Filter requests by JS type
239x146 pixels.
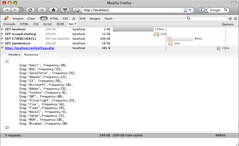[x=74, y=19]
